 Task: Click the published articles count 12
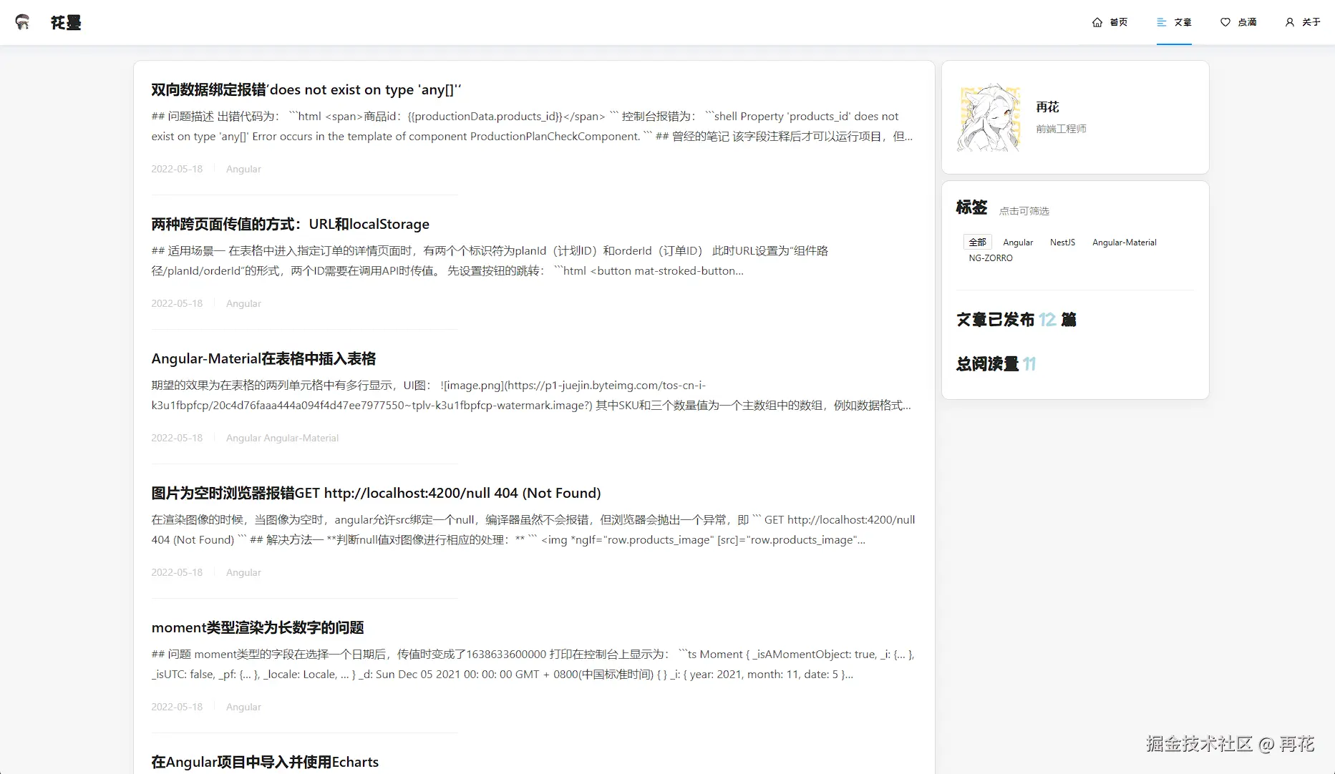(1047, 320)
